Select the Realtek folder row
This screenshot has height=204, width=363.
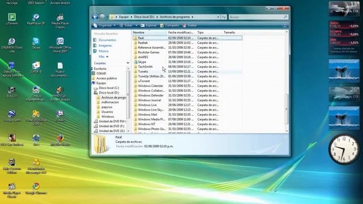tap(188, 43)
